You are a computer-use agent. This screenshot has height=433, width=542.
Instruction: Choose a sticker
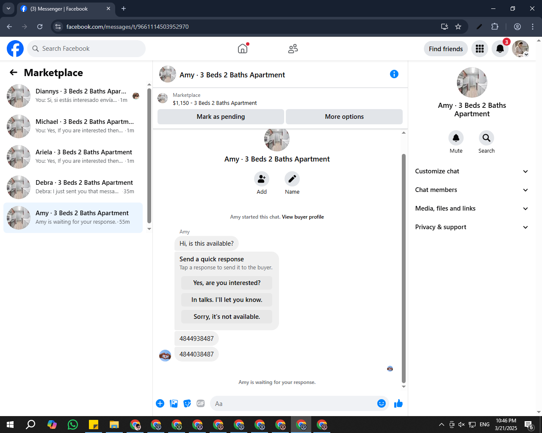click(x=187, y=403)
